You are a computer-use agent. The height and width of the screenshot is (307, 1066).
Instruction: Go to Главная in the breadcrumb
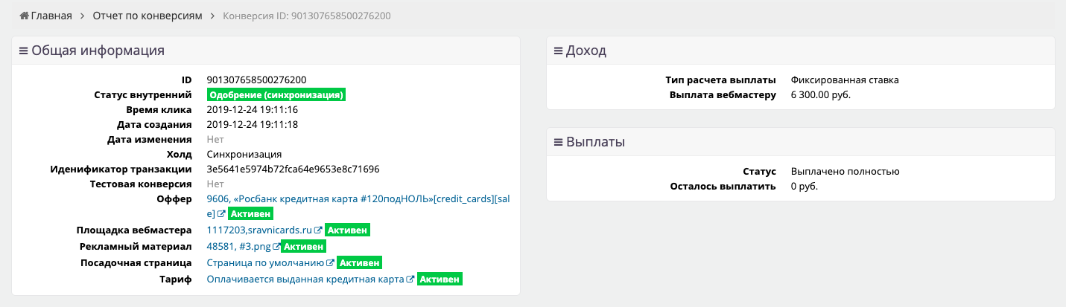coord(51,16)
